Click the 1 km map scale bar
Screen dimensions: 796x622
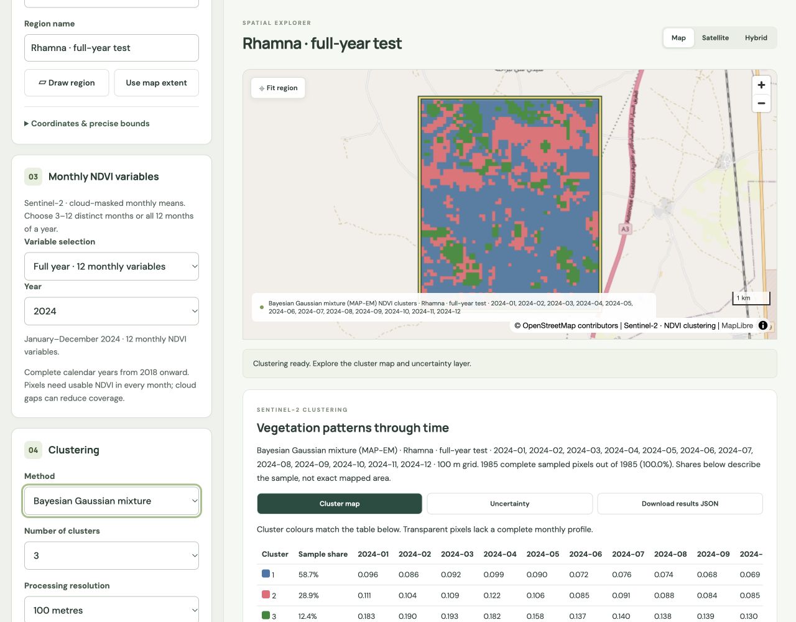tap(751, 298)
